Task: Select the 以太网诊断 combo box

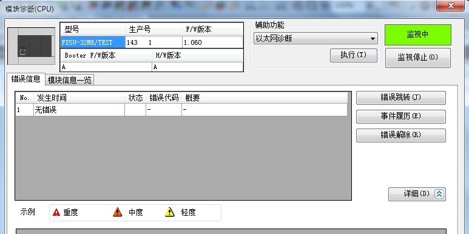Action: pos(315,39)
